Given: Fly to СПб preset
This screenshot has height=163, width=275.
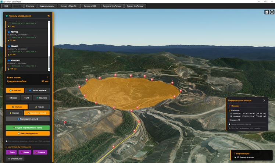Looking at the screenshot, I should pos(26,98).
